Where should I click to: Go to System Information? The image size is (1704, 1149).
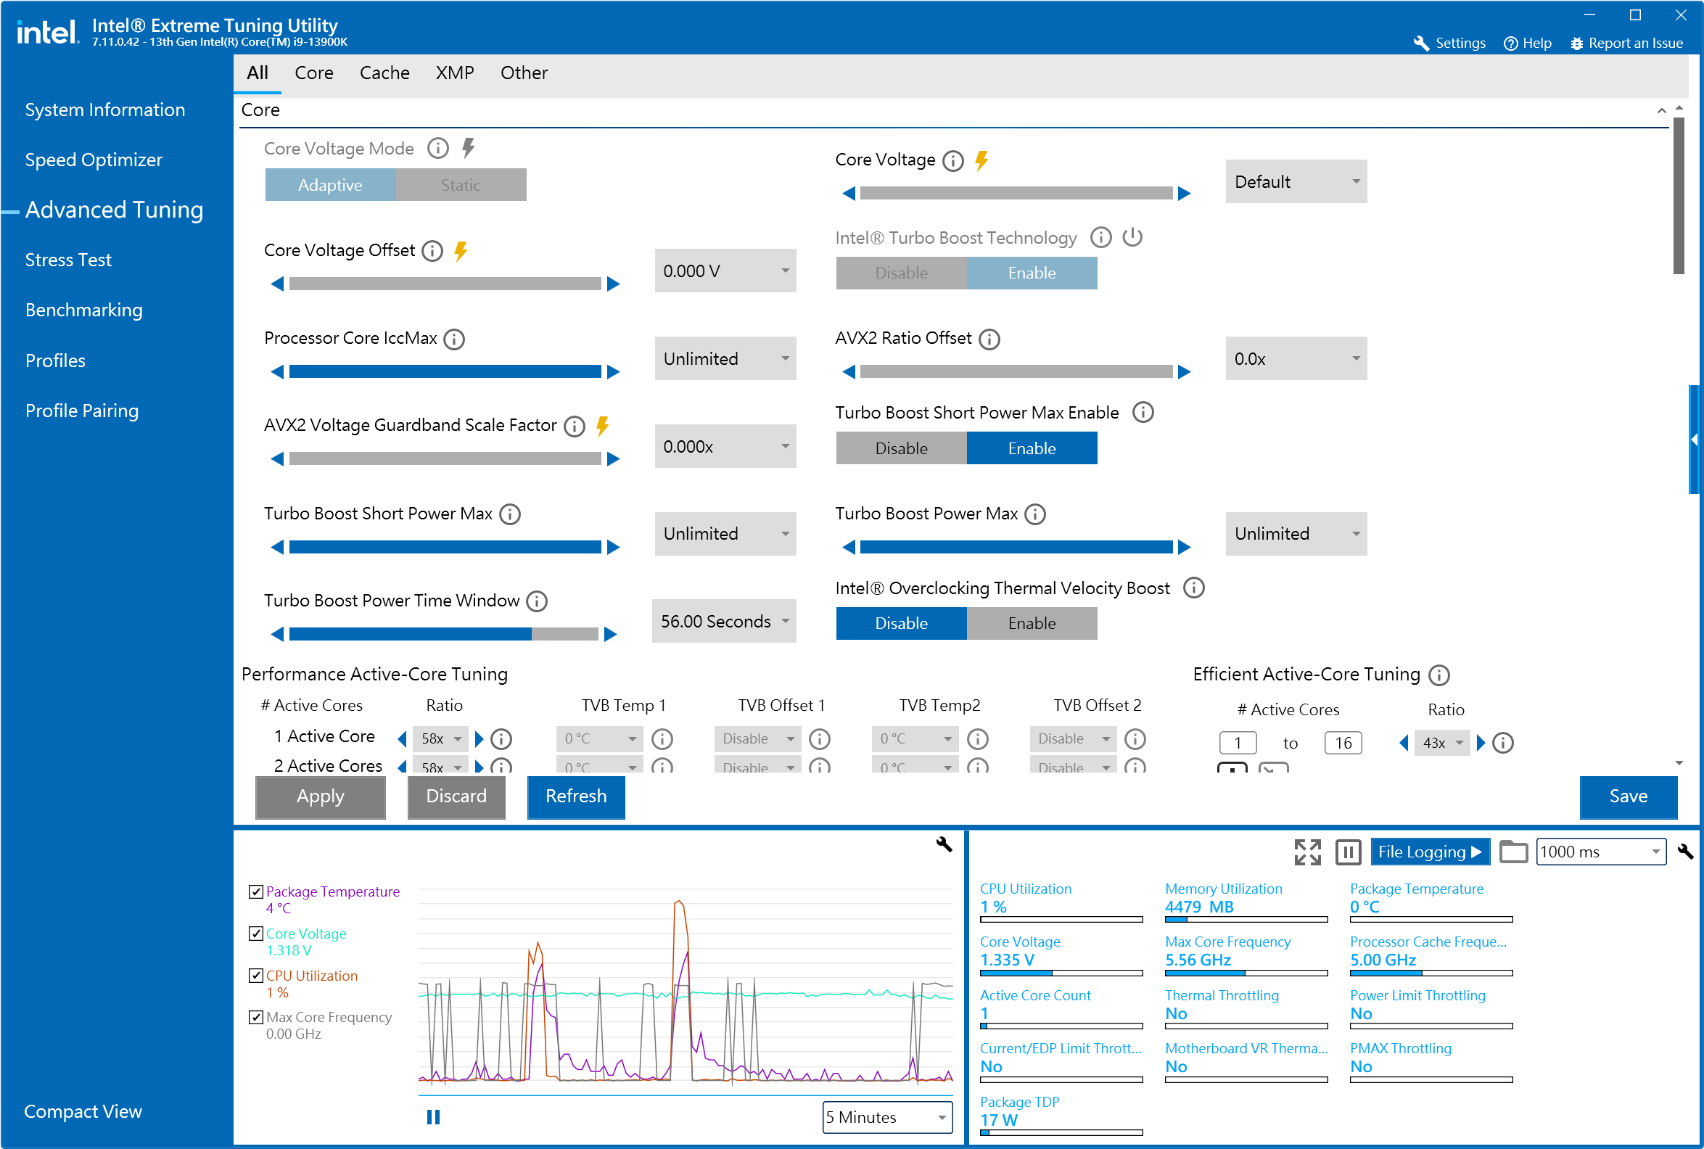click(x=104, y=110)
